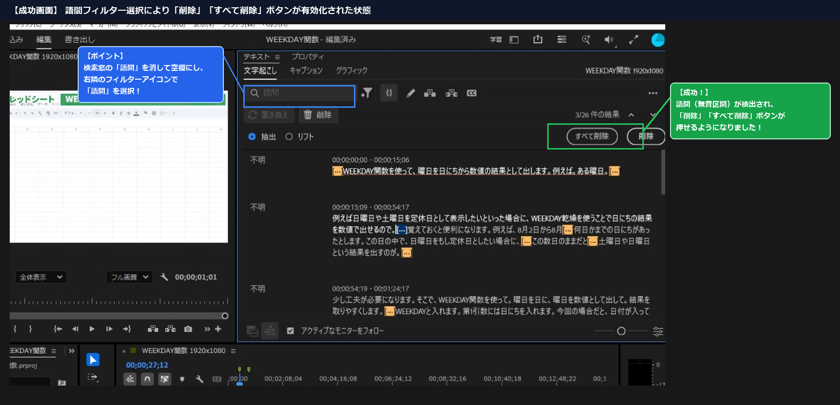Switch to プロパティ panel tab
Image resolution: width=840 pixels, height=405 pixels.
click(x=307, y=57)
